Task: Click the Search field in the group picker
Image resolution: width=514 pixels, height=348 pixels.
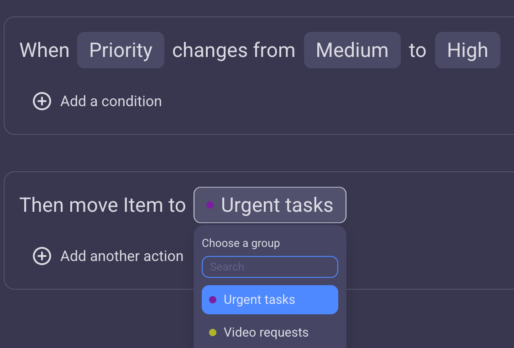Action: 270,267
